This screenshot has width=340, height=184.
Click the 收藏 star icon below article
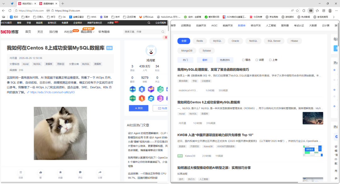(60, 172)
